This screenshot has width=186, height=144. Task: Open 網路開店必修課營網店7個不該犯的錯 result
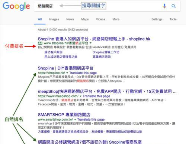pyautogui.click(x=90, y=142)
